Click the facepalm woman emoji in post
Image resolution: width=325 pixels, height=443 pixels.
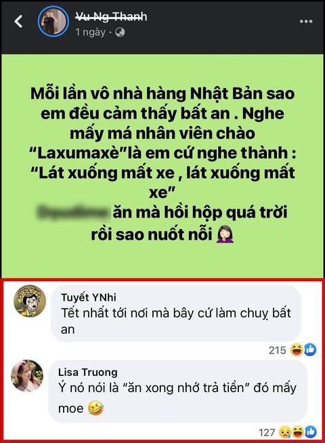click(225, 234)
